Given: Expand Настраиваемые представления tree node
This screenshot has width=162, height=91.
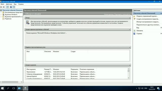Looking at the screenshot, I should coord(1,12).
